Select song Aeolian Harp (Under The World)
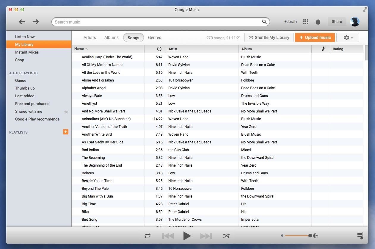The width and height of the screenshot is (375, 249). (107, 57)
